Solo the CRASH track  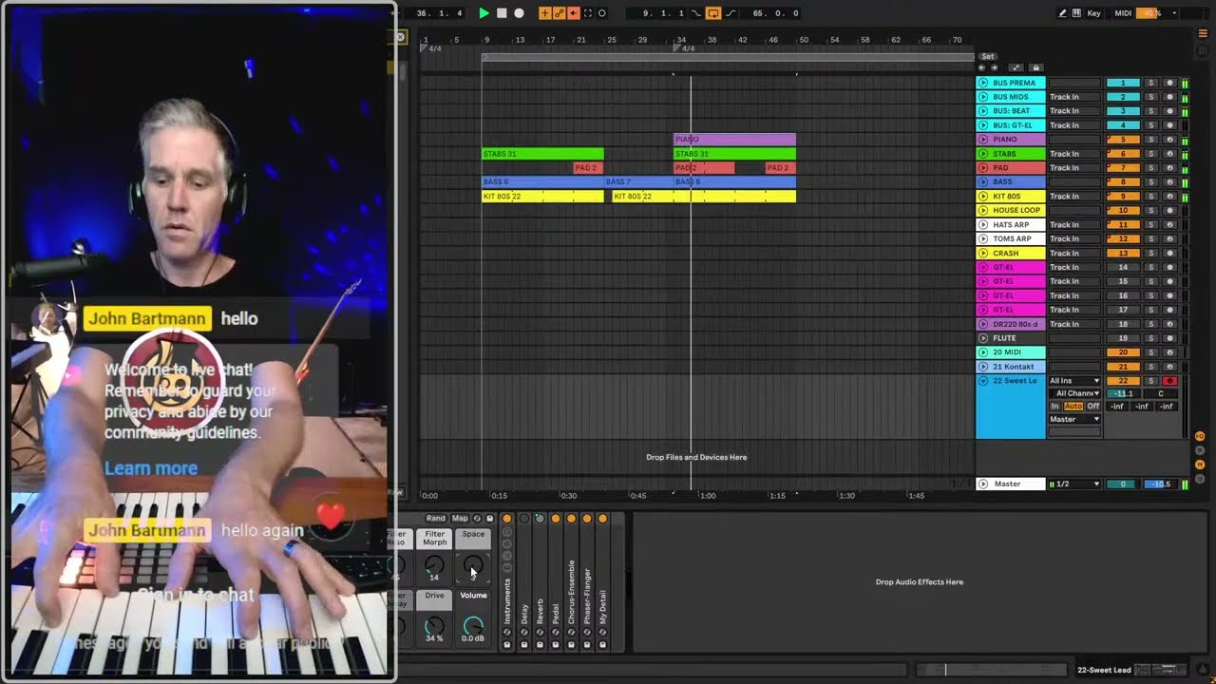(x=1151, y=253)
